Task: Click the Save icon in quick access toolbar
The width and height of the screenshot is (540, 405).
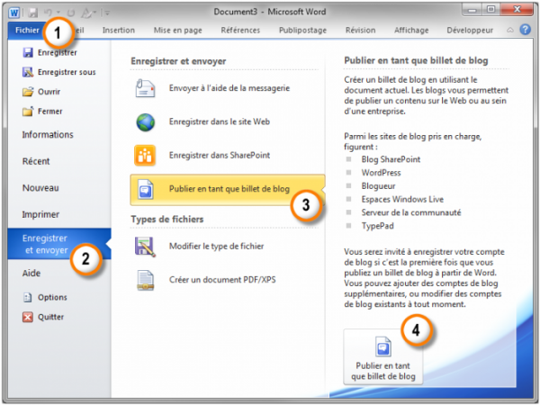Action: (x=32, y=13)
